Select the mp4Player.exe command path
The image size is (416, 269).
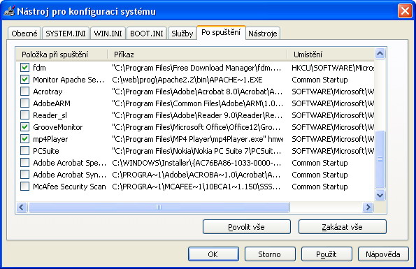coord(198,139)
